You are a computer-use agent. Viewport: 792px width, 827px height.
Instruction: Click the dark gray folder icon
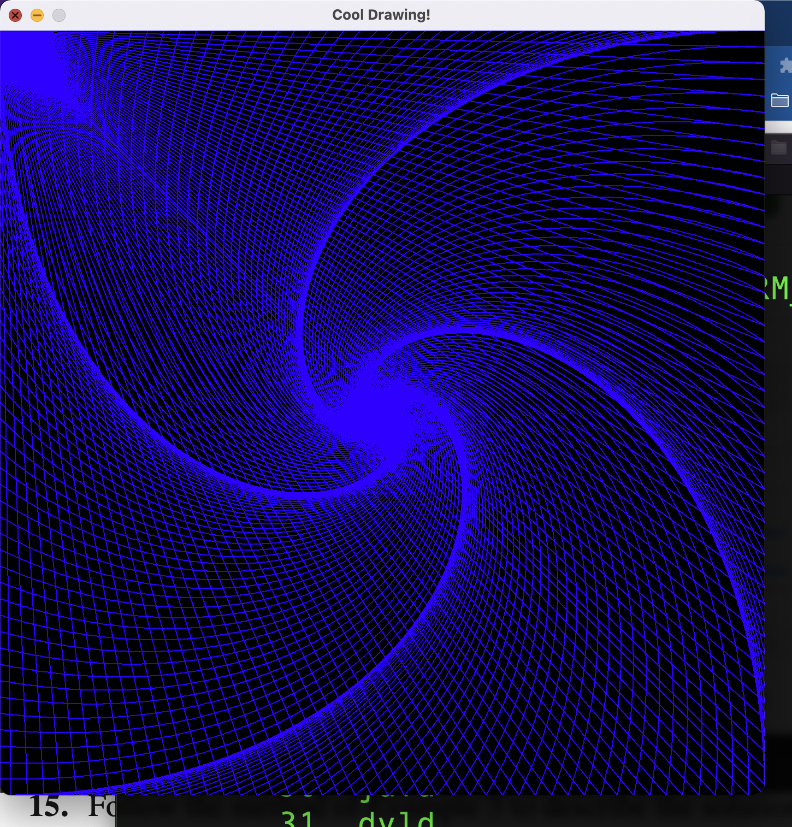pos(778,147)
